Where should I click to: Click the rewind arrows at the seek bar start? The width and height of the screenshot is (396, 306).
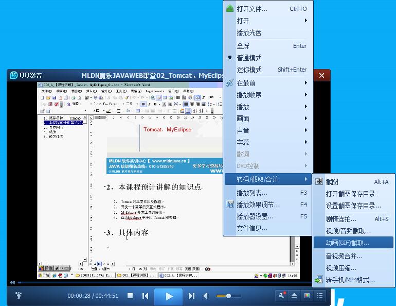12,282
